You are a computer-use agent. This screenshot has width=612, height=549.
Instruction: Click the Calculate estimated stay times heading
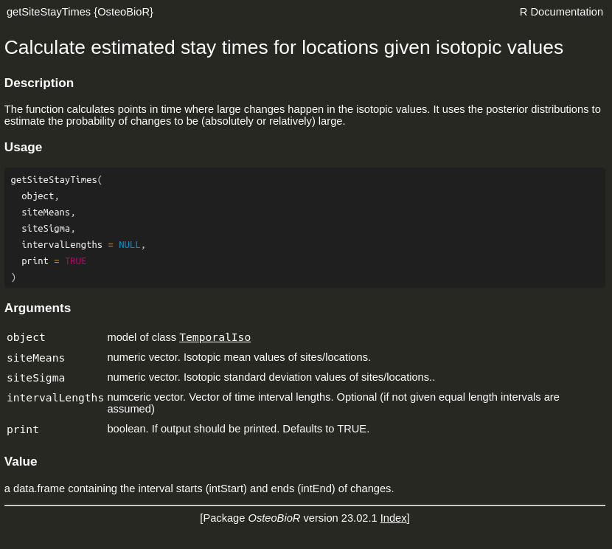[x=283, y=47]
